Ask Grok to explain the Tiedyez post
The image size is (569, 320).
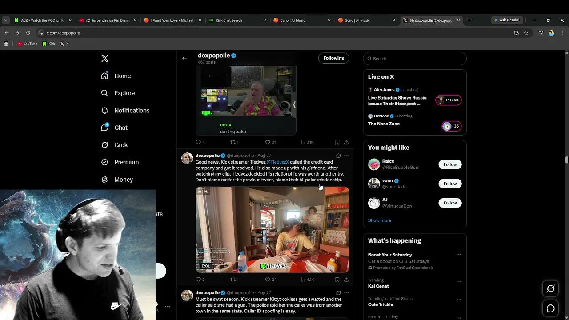coord(338,156)
